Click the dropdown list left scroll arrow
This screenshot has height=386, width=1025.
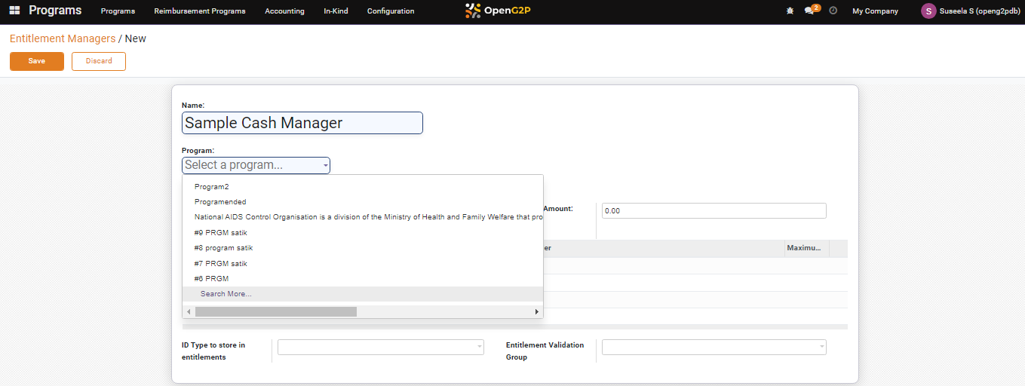[x=189, y=311]
